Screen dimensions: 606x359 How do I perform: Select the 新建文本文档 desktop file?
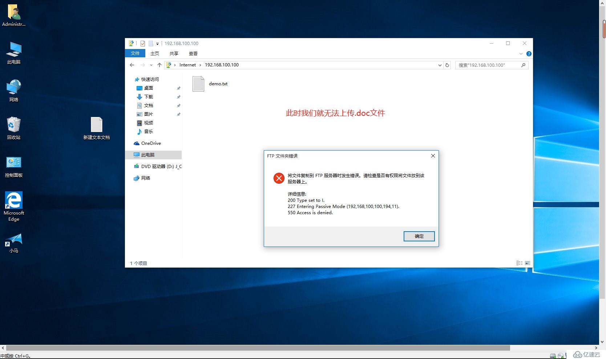(x=96, y=128)
